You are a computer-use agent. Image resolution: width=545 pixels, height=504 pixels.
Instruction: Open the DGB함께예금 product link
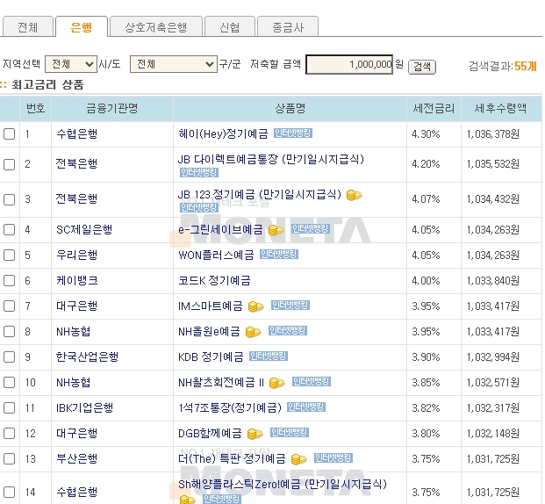(x=210, y=434)
